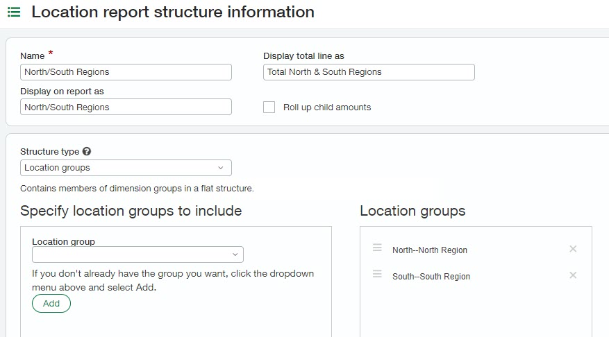
Task: Remove South--South Region with its X icon
Action: [573, 275]
